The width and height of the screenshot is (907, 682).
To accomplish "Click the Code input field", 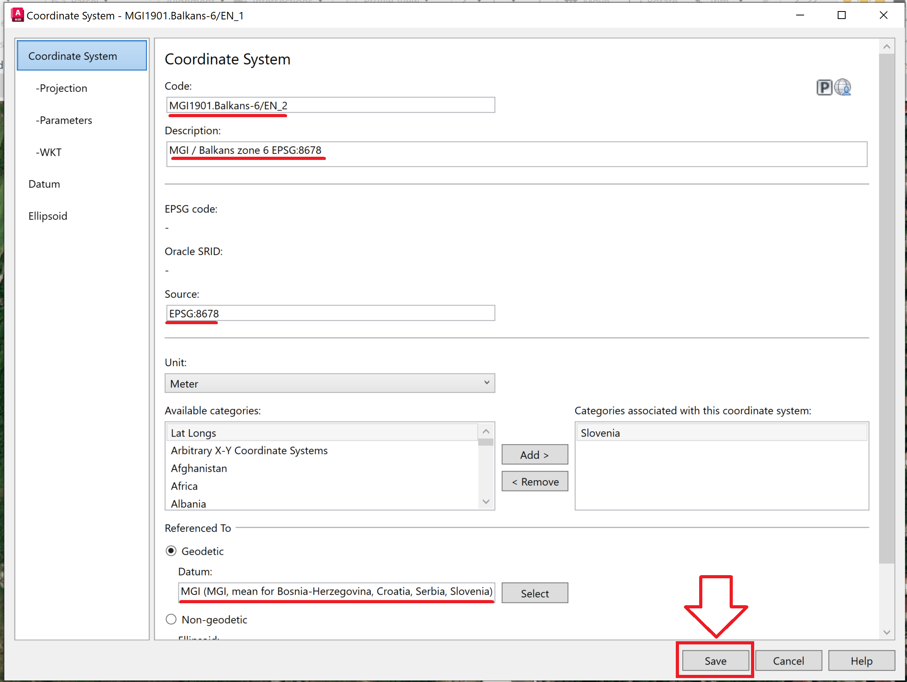I will (x=331, y=105).
